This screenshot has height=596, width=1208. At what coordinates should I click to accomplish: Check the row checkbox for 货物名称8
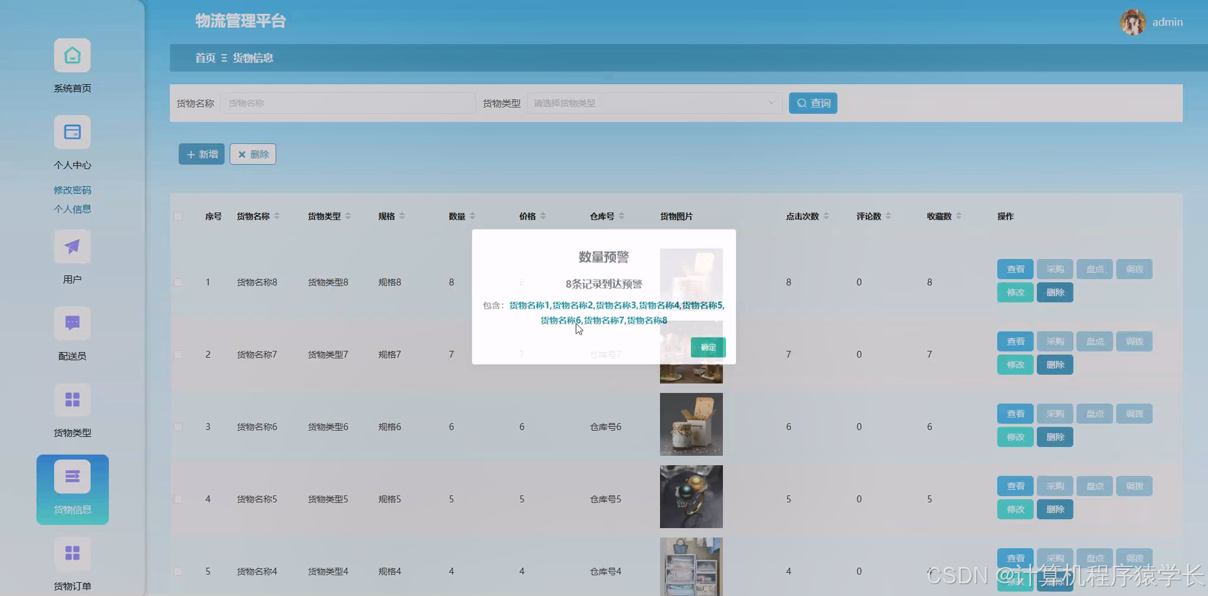coord(178,282)
